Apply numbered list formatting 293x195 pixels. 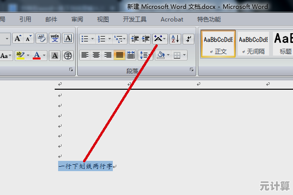(x=102, y=39)
